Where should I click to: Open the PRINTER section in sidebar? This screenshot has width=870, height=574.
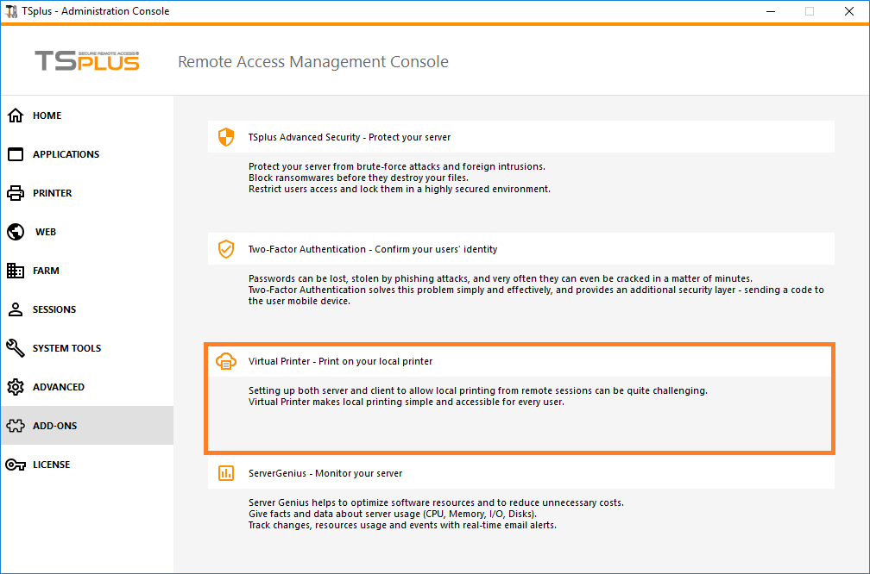click(52, 193)
